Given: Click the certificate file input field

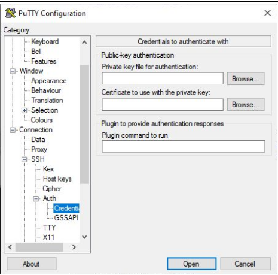Looking at the screenshot, I should pyautogui.click(x=163, y=105).
